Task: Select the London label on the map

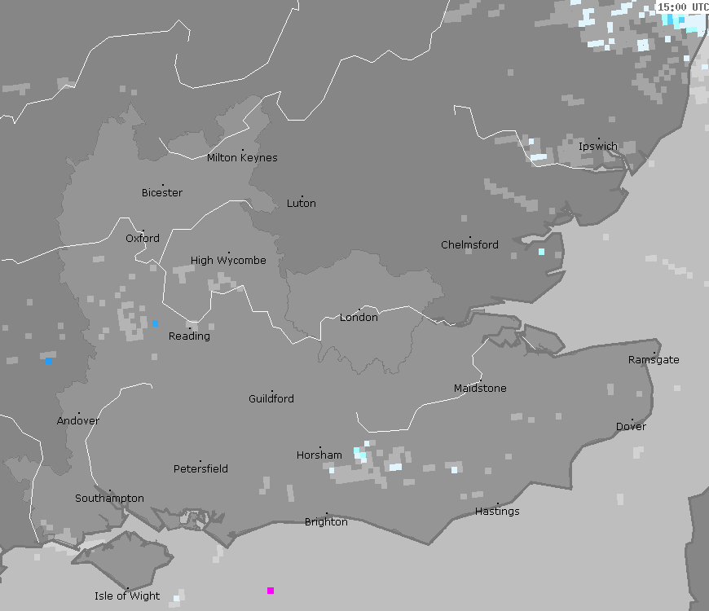Action: click(x=359, y=318)
